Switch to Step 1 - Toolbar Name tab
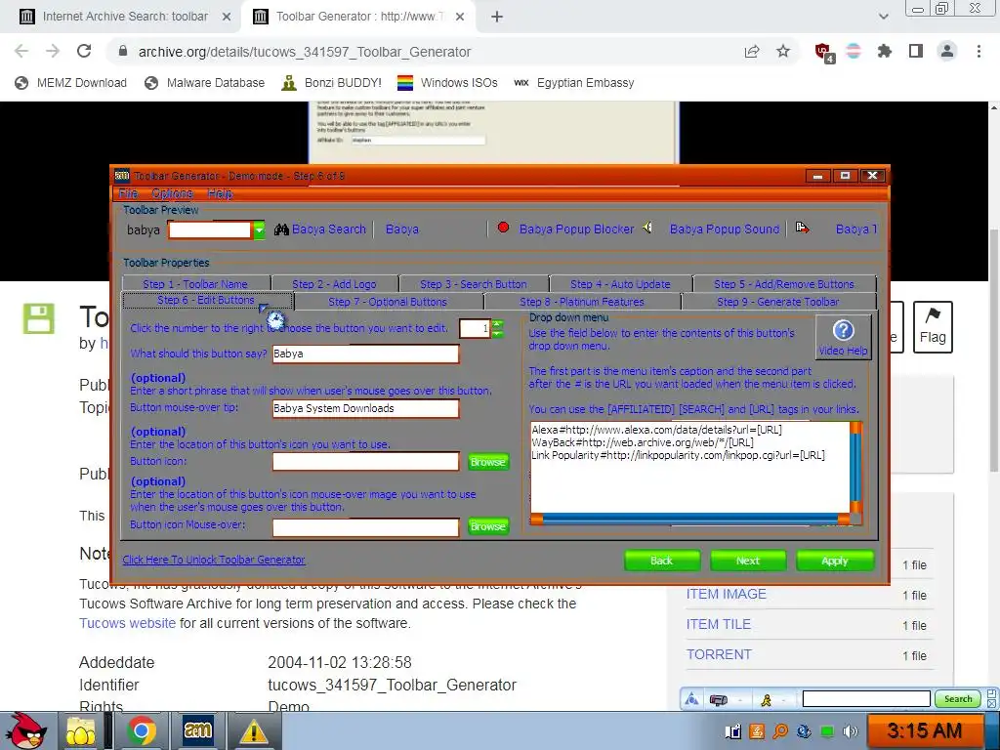 pos(195,284)
